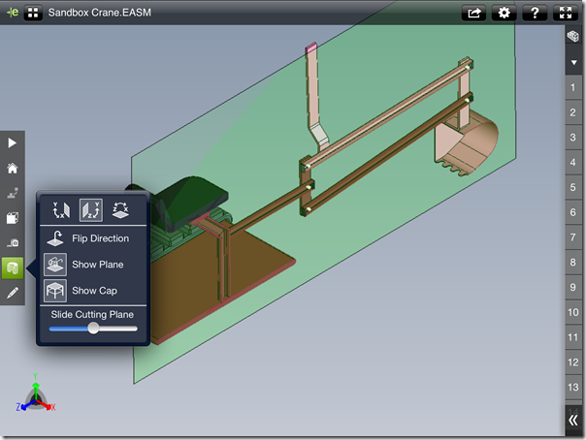Viewport: 586px width, 440px height.
Task: Reset view with Home icon
Action: [x=13, y=168]
